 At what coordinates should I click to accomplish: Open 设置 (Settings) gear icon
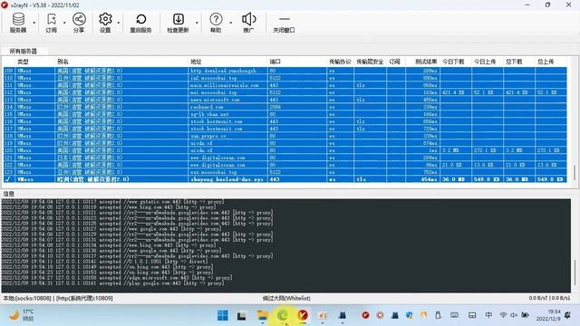pyautogui.click(x=105, y=23)
